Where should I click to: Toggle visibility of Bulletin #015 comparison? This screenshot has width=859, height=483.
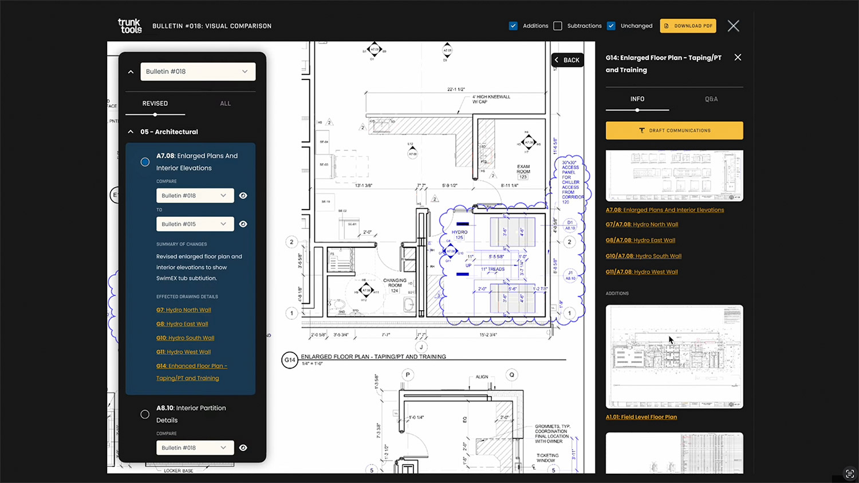coord(243,224)
